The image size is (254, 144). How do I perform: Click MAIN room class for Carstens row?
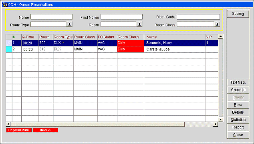tap(85, 49)
